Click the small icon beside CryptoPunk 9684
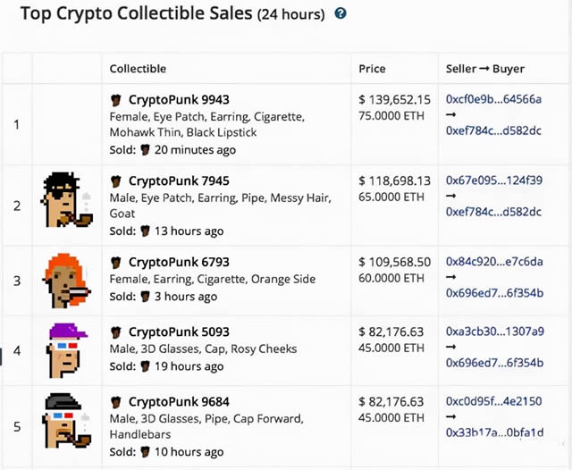The width and height of the screenshot is (572, 470). click(x=116, y=402)
